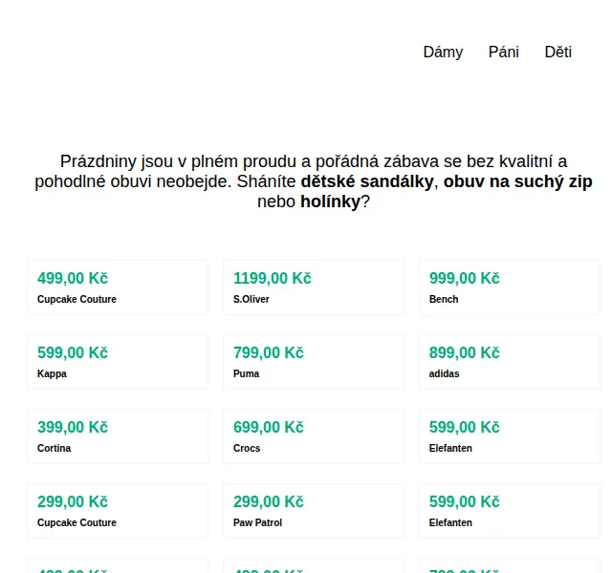This screenshot has width=612, height=573.
Task: Click the Cupcake Couture brand name priced 499,00 Kč
Action: click(x=76, y=299)
